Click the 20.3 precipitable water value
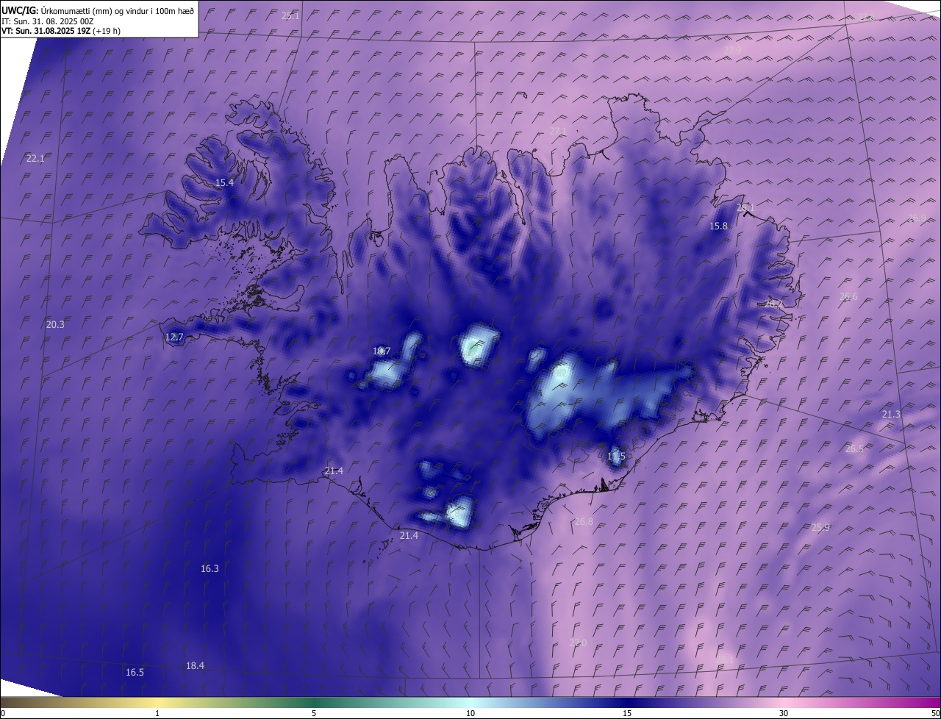 55,324
